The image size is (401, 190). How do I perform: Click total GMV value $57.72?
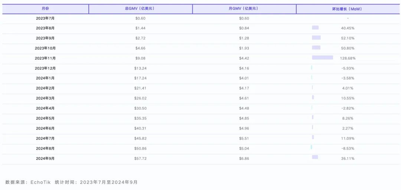click(140, 158)
